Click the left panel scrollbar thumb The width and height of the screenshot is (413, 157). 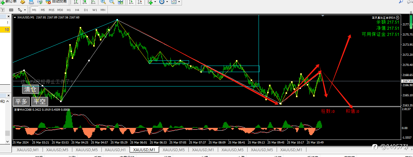click(x=7, y=133)
